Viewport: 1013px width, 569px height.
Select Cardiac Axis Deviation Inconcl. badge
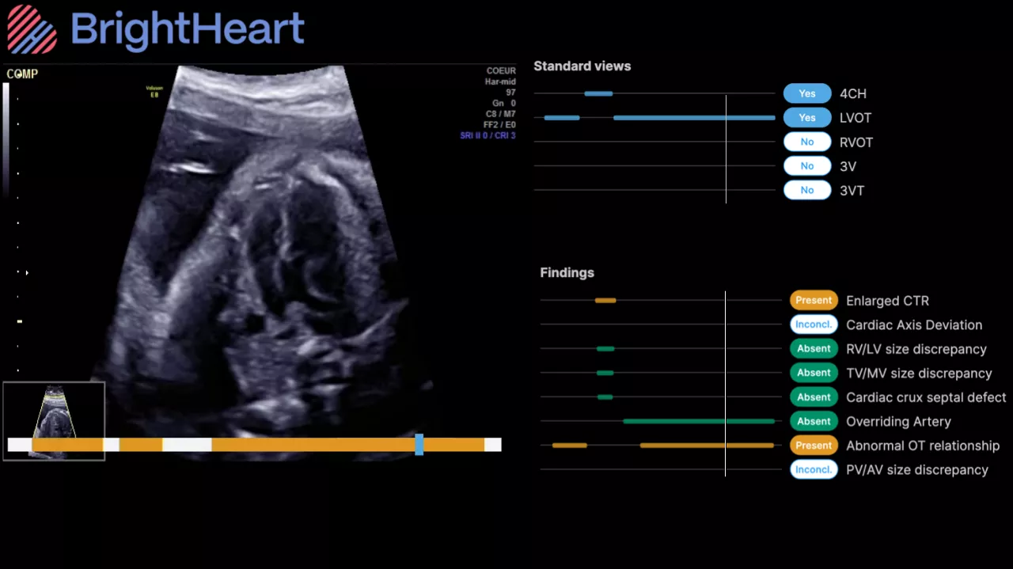(814, 324)
